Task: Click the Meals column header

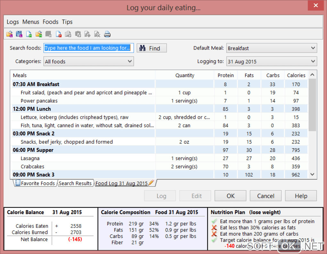Action: coord(83,75)
